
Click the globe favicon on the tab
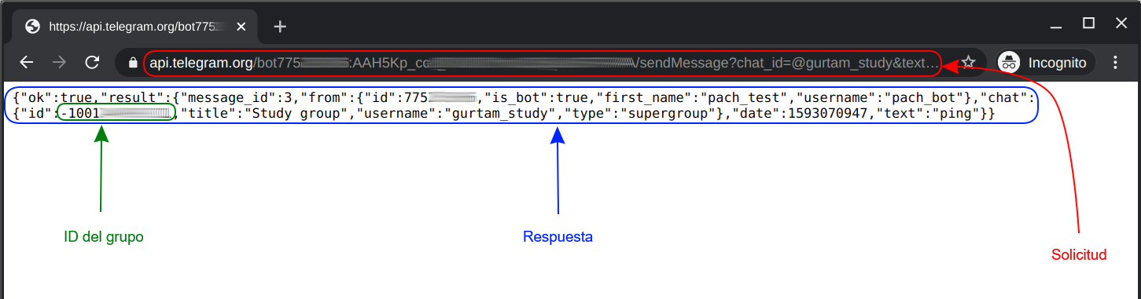33,27
